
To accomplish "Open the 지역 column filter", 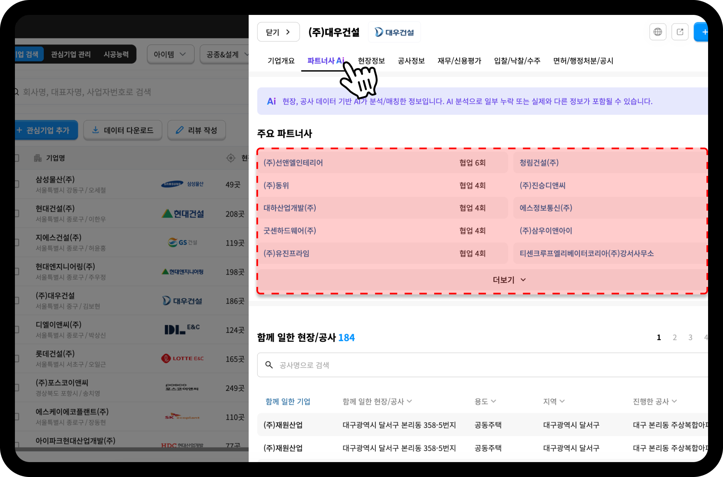I will (x=554, y=401).
